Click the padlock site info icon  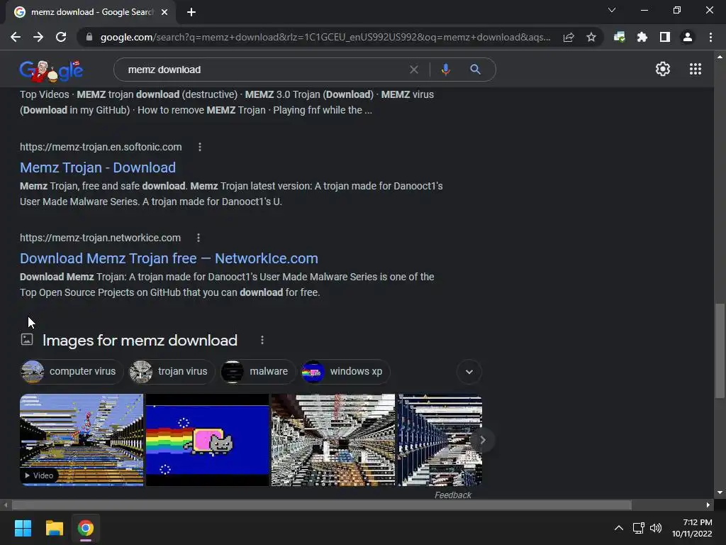(89, 37)
